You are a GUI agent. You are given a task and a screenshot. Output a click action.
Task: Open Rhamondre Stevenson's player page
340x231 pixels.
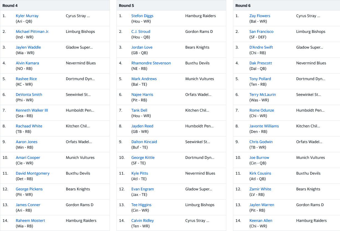pos(151,63)
